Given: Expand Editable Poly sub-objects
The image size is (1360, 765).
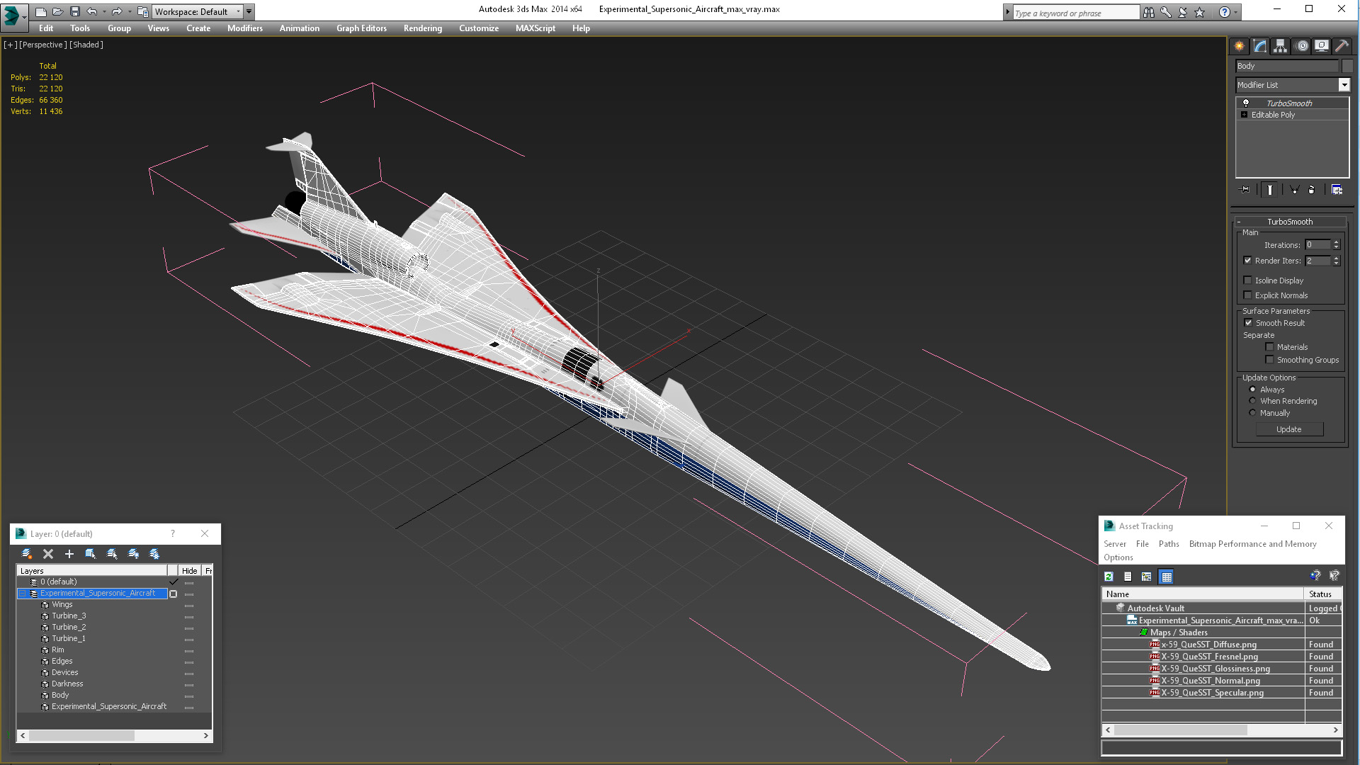Looking at the screenshot, I should [1245, 115].
